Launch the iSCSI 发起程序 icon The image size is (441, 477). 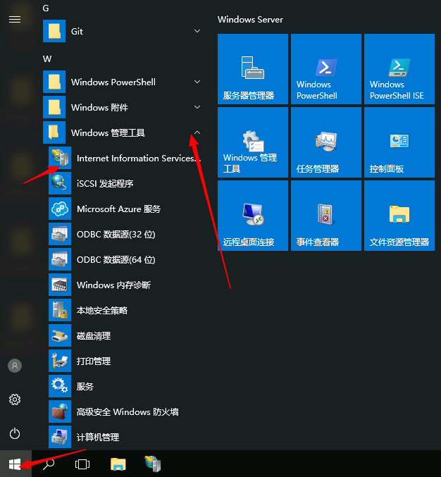click(60, 183)
